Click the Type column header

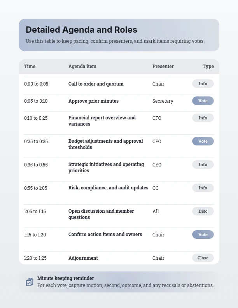[x=208, y=66]
